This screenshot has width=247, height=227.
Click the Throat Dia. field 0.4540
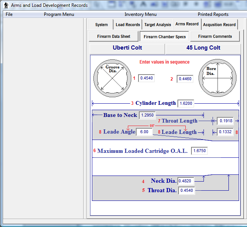pyautogui.click(x=186, y=190)
